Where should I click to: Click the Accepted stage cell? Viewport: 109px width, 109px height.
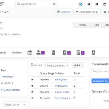click(44, 92)
